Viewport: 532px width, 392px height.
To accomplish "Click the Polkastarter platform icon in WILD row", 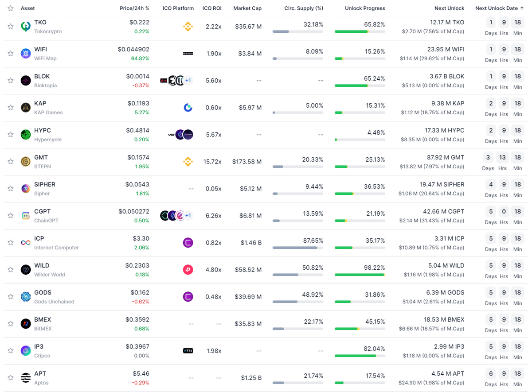I will point(188,270).
